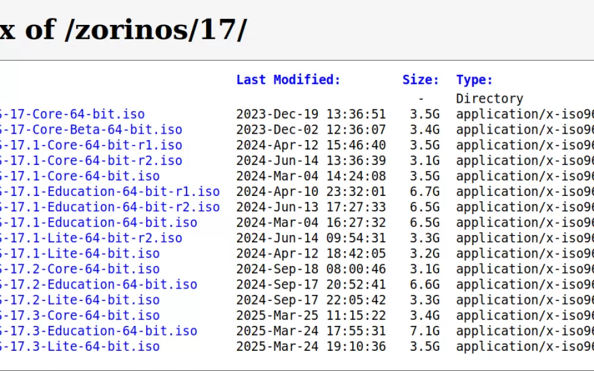The image size is (594, 371).
Task: Open 17.3-Core-64-bit.iso link
Action: click(80, 316)
